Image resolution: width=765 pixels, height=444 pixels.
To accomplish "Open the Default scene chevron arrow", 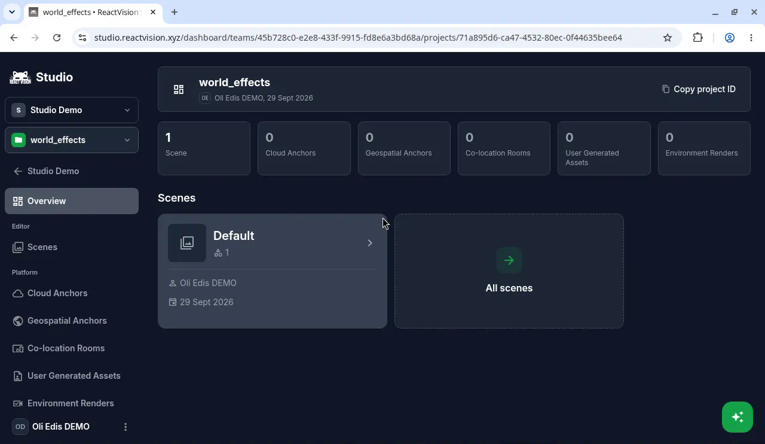I will (370, 243).
